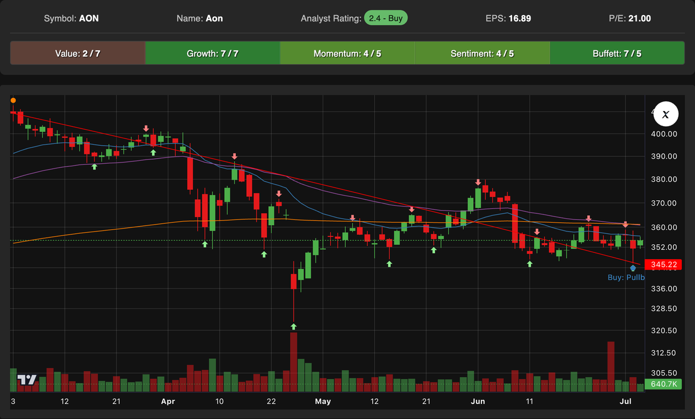The height and width of the screenshot is (419, 695).
Task: Select the Apr label on the date axis
Action: click(x=168, y=401)
